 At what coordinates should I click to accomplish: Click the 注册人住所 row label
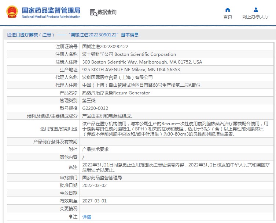pyautogui.click(x=66, y=62)
